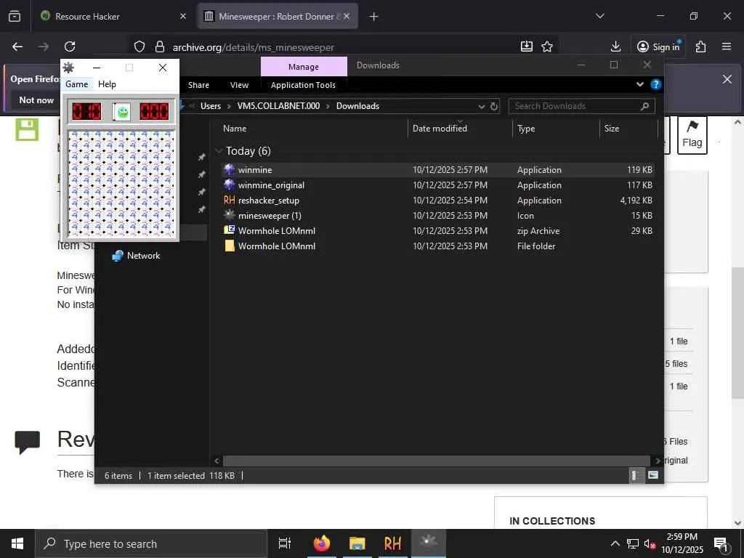Open the Help menu in Minesweeper
Screen dimensions: 744x558
(x=107, y=84)
